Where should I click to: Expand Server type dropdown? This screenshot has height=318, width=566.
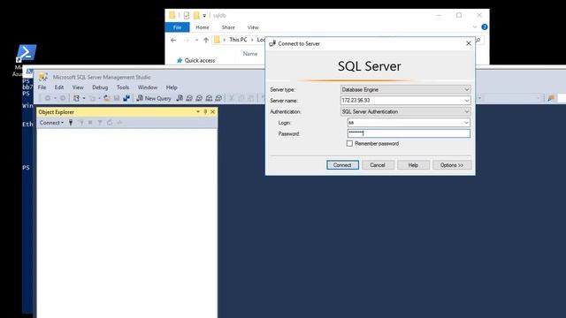pos(466,89)
